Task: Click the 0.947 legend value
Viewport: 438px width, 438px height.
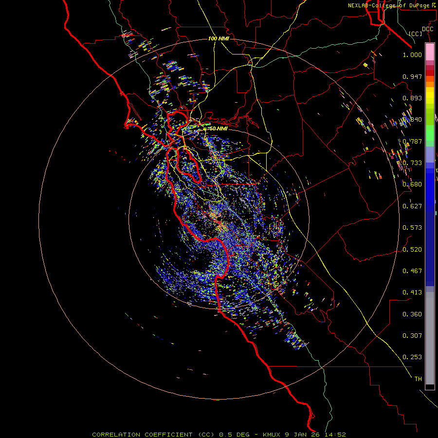Action: click(x=412, y=76)
